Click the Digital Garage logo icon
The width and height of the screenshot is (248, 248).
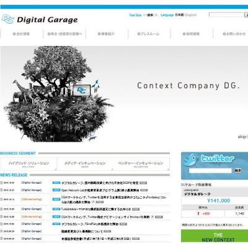click(8, 19)
